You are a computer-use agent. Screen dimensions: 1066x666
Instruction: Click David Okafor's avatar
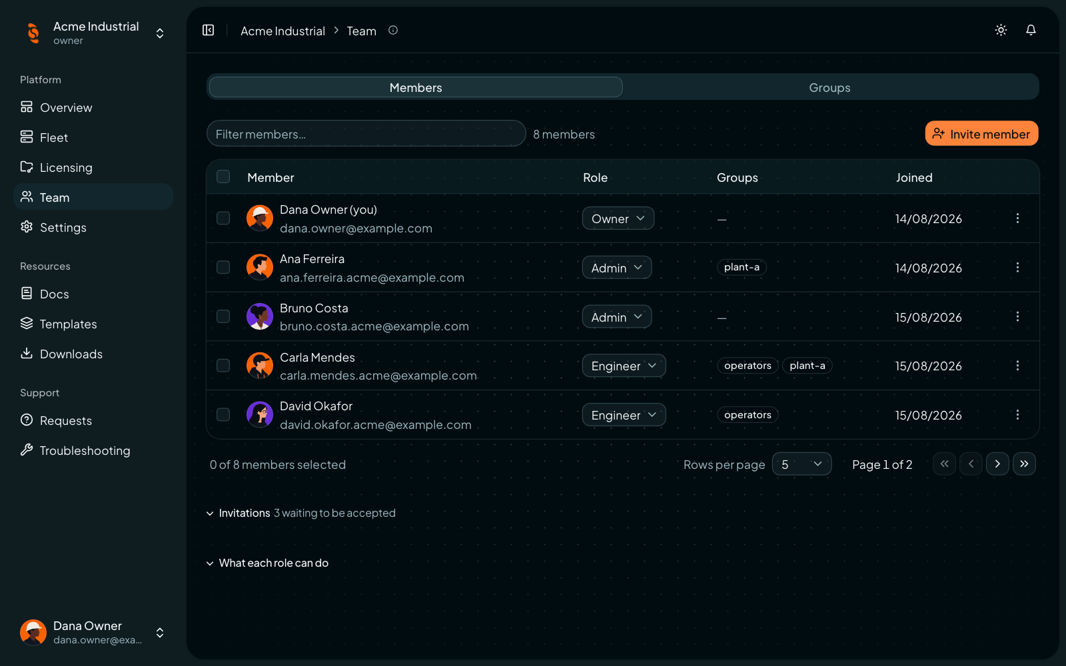pyautogui.click(x=260, y=414)
